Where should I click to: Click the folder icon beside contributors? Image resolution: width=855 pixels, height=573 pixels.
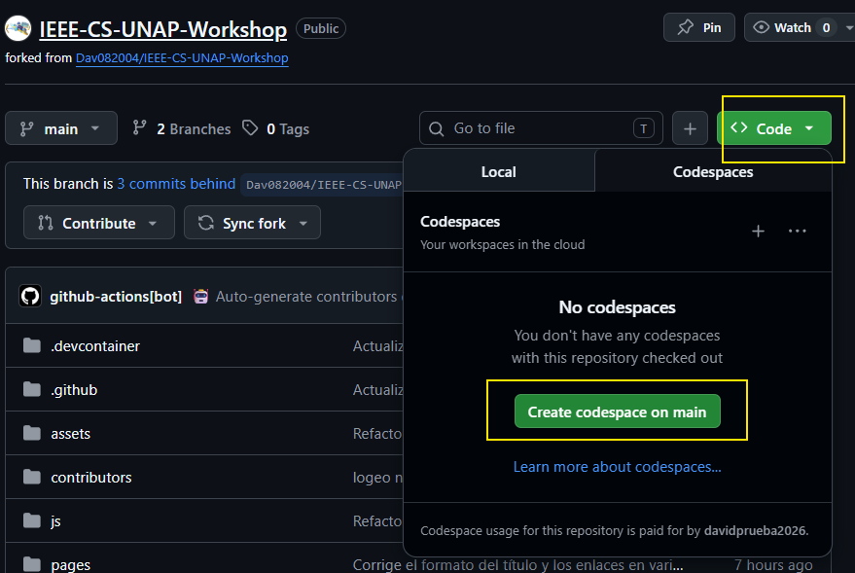pyautogui.click(x=32, y=477)
